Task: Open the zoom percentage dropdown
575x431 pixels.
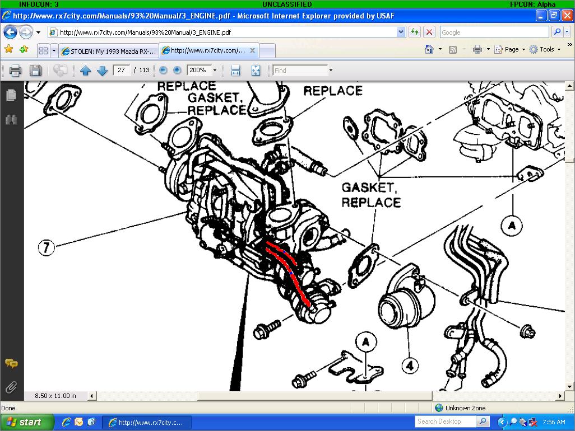Action: point(214,71)
